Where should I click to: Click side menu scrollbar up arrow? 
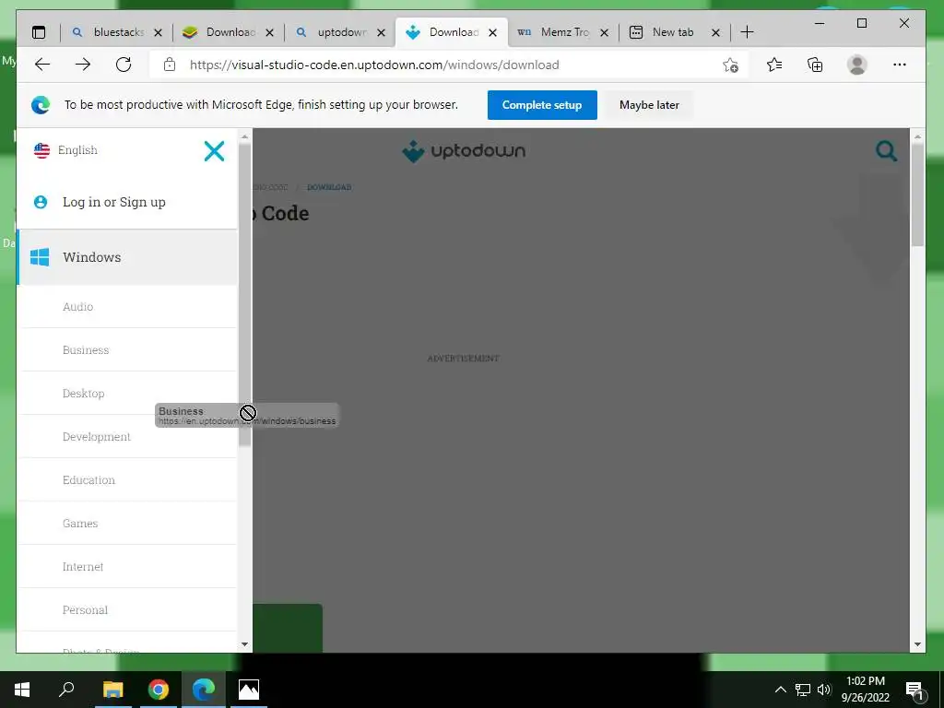coord(244,136)
